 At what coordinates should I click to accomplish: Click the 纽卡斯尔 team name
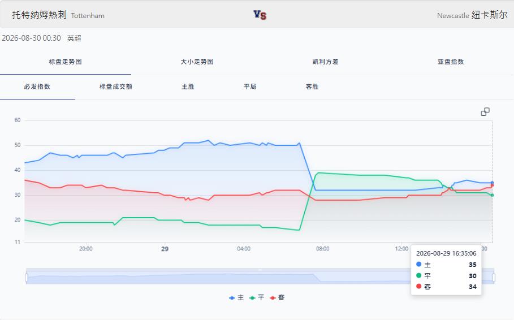coord(490,15)
